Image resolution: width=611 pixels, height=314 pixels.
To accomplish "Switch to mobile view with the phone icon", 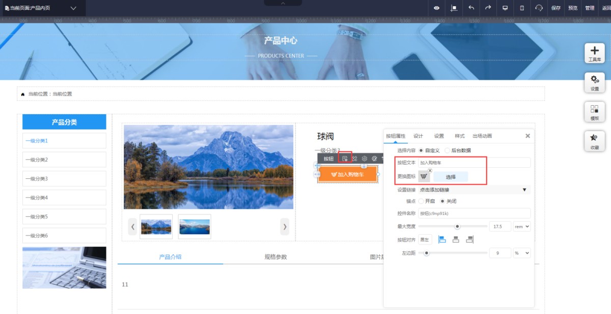I will [x=522, y=8].
